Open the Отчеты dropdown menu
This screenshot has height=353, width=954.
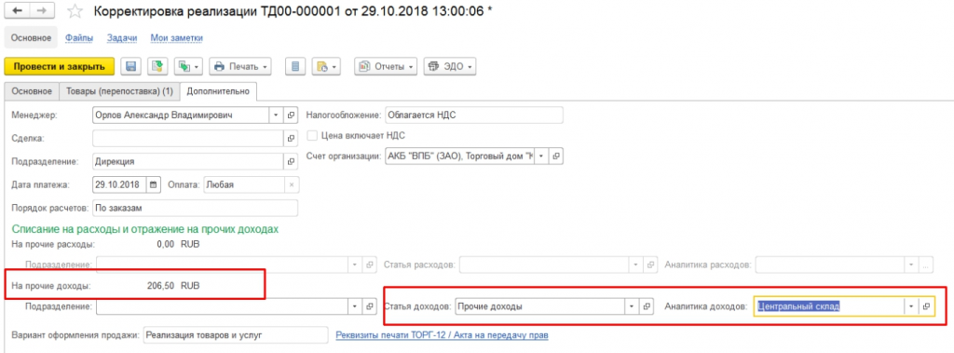[386, 66]
